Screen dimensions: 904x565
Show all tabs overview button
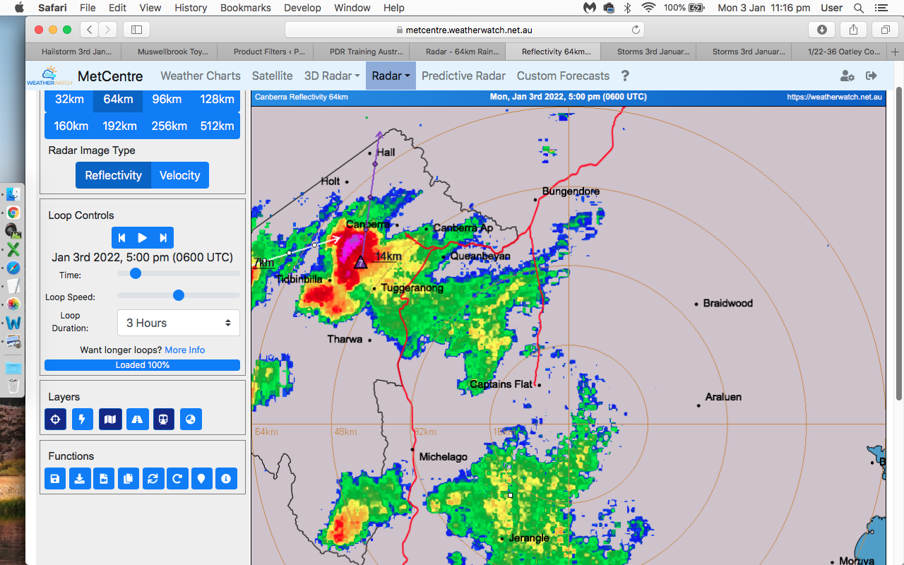pyautogui.click(x=885, y=30)
